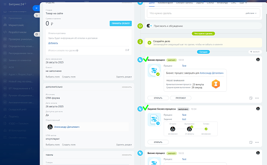Expand the действия dropdown in activity field

[x=251, y=13]
